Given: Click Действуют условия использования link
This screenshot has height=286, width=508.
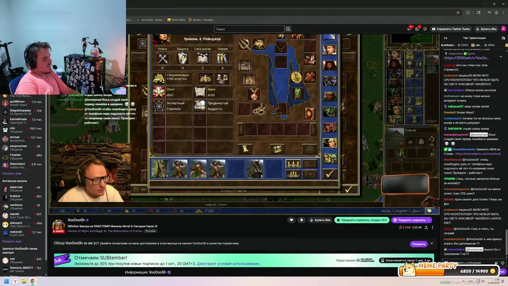Looking at the screenshot, I should (x=228, y=264).
